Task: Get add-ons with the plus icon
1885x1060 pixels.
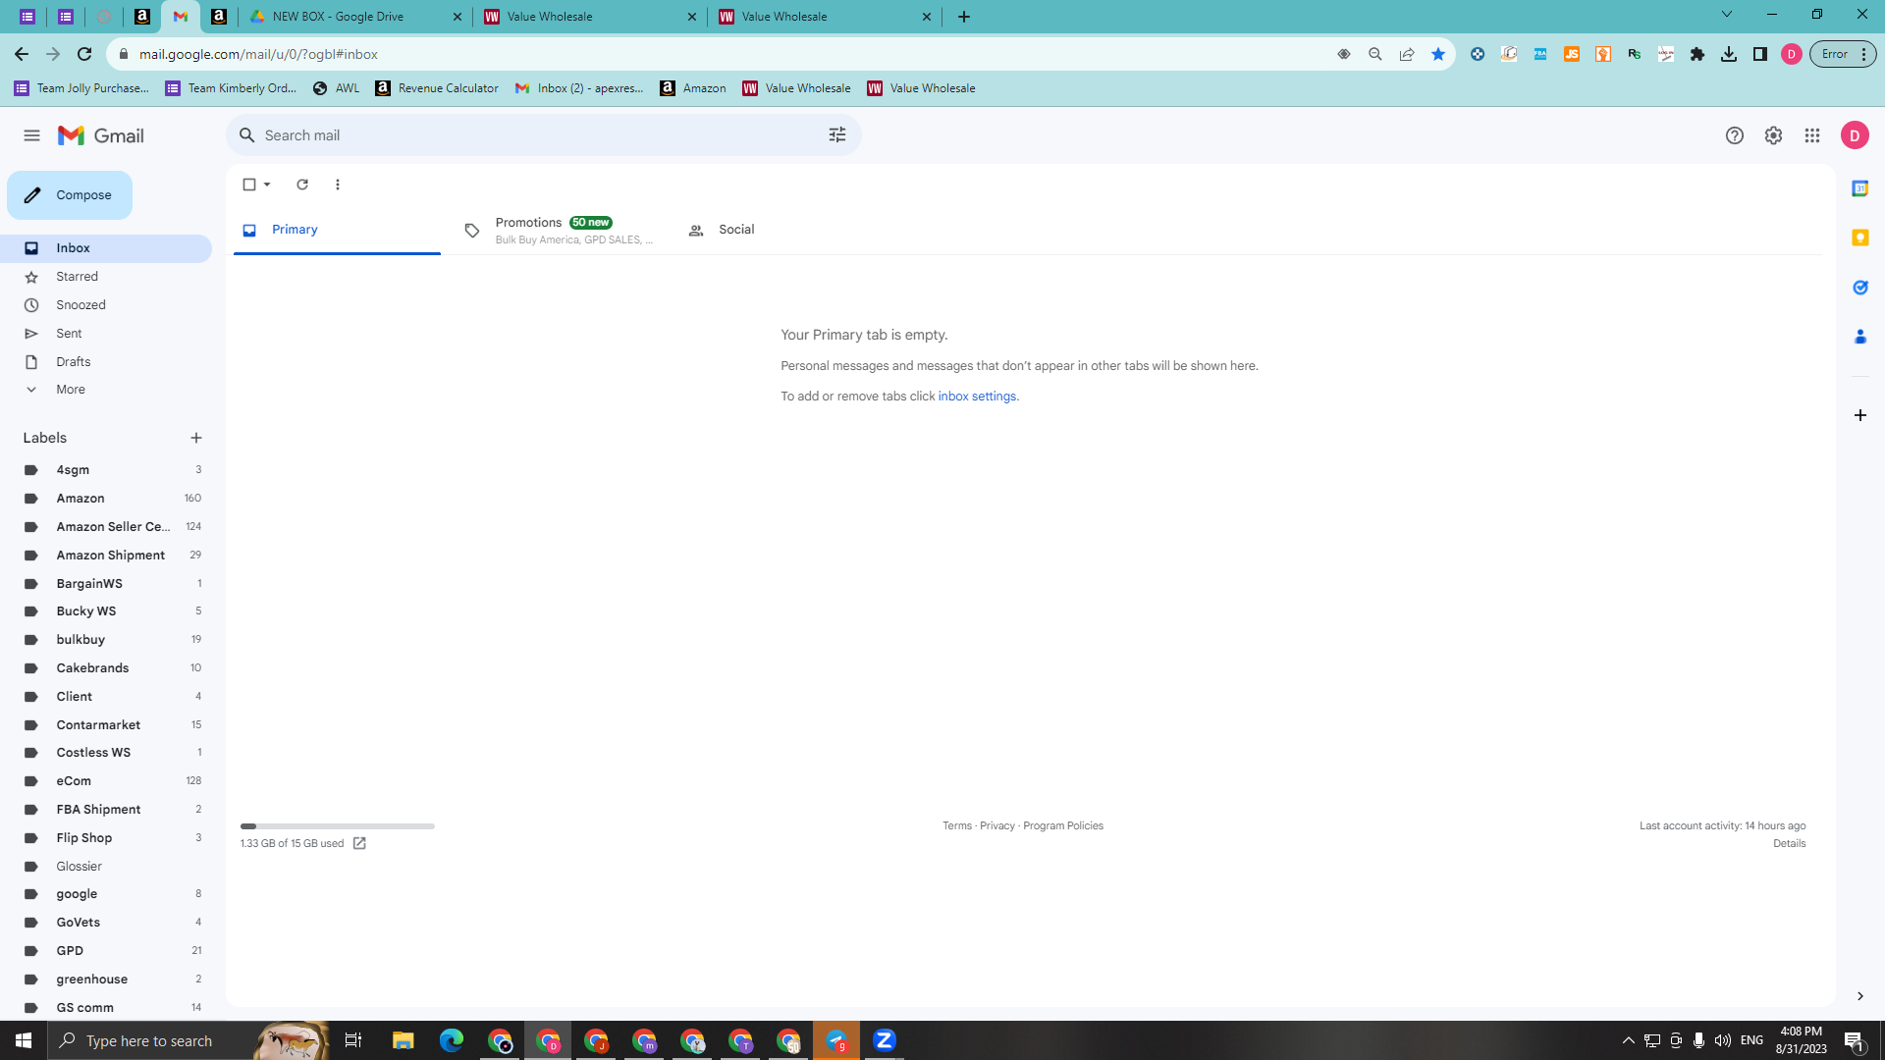Action: pos(1859,415)
